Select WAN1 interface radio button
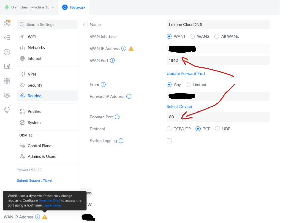 (x=169, y=36)
